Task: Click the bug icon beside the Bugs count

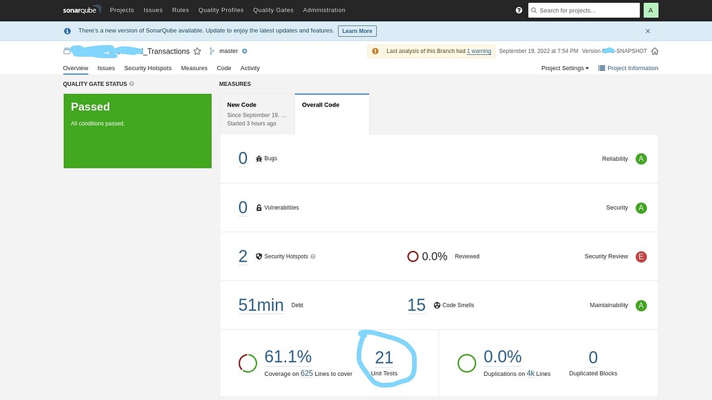Action: pos(258,157)
